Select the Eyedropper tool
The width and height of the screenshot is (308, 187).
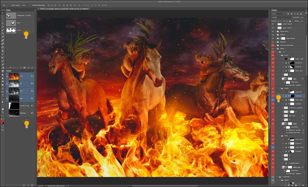[x=2, y=37]
